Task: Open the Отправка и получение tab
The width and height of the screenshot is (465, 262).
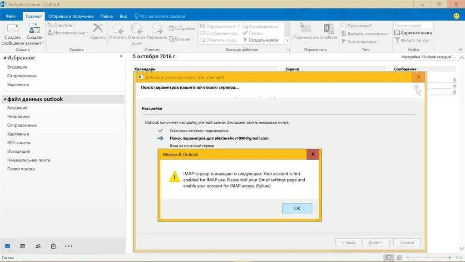Action: pyautogui.click(x=71, y=16)
